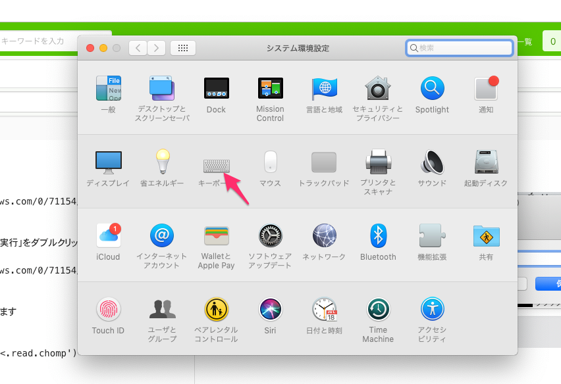Open 通知 (Notifications) preferences
This screenshot has height=384, width=561.
pos(486,88)
